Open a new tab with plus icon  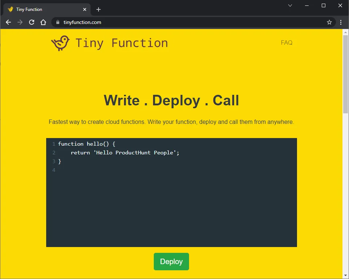[x=99, y=9]
